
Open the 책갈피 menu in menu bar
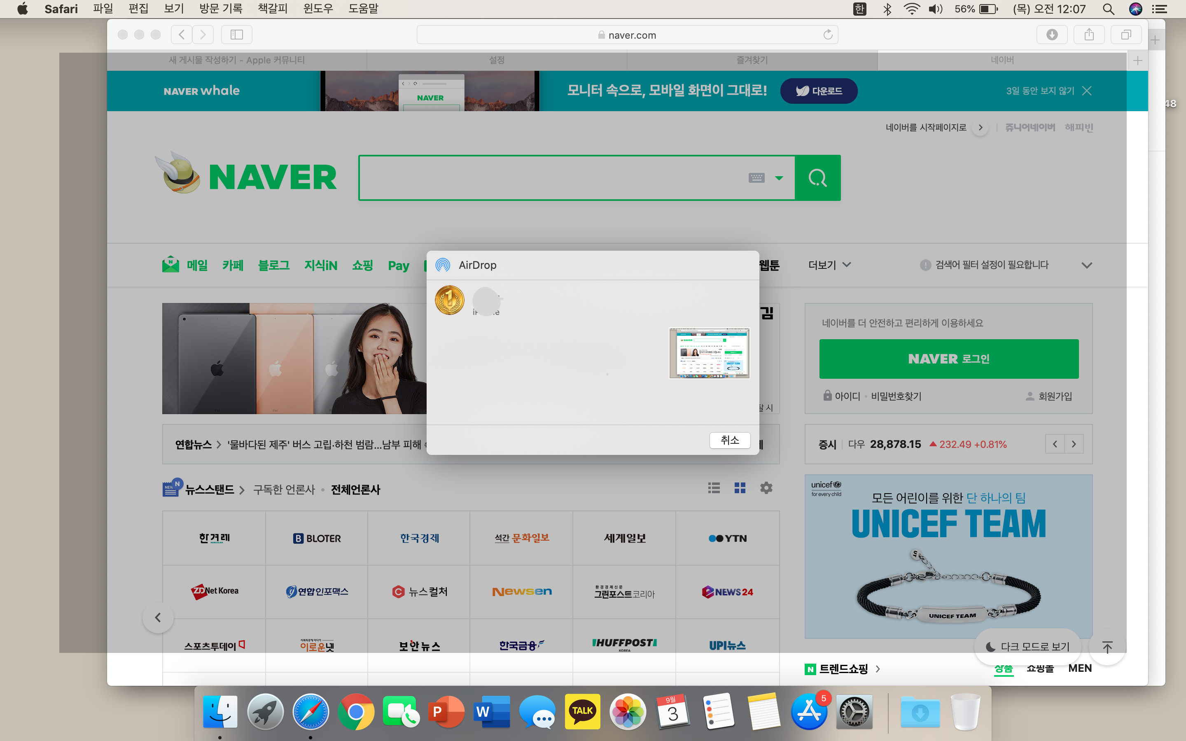pyautogui.click(x=273, y=9)
